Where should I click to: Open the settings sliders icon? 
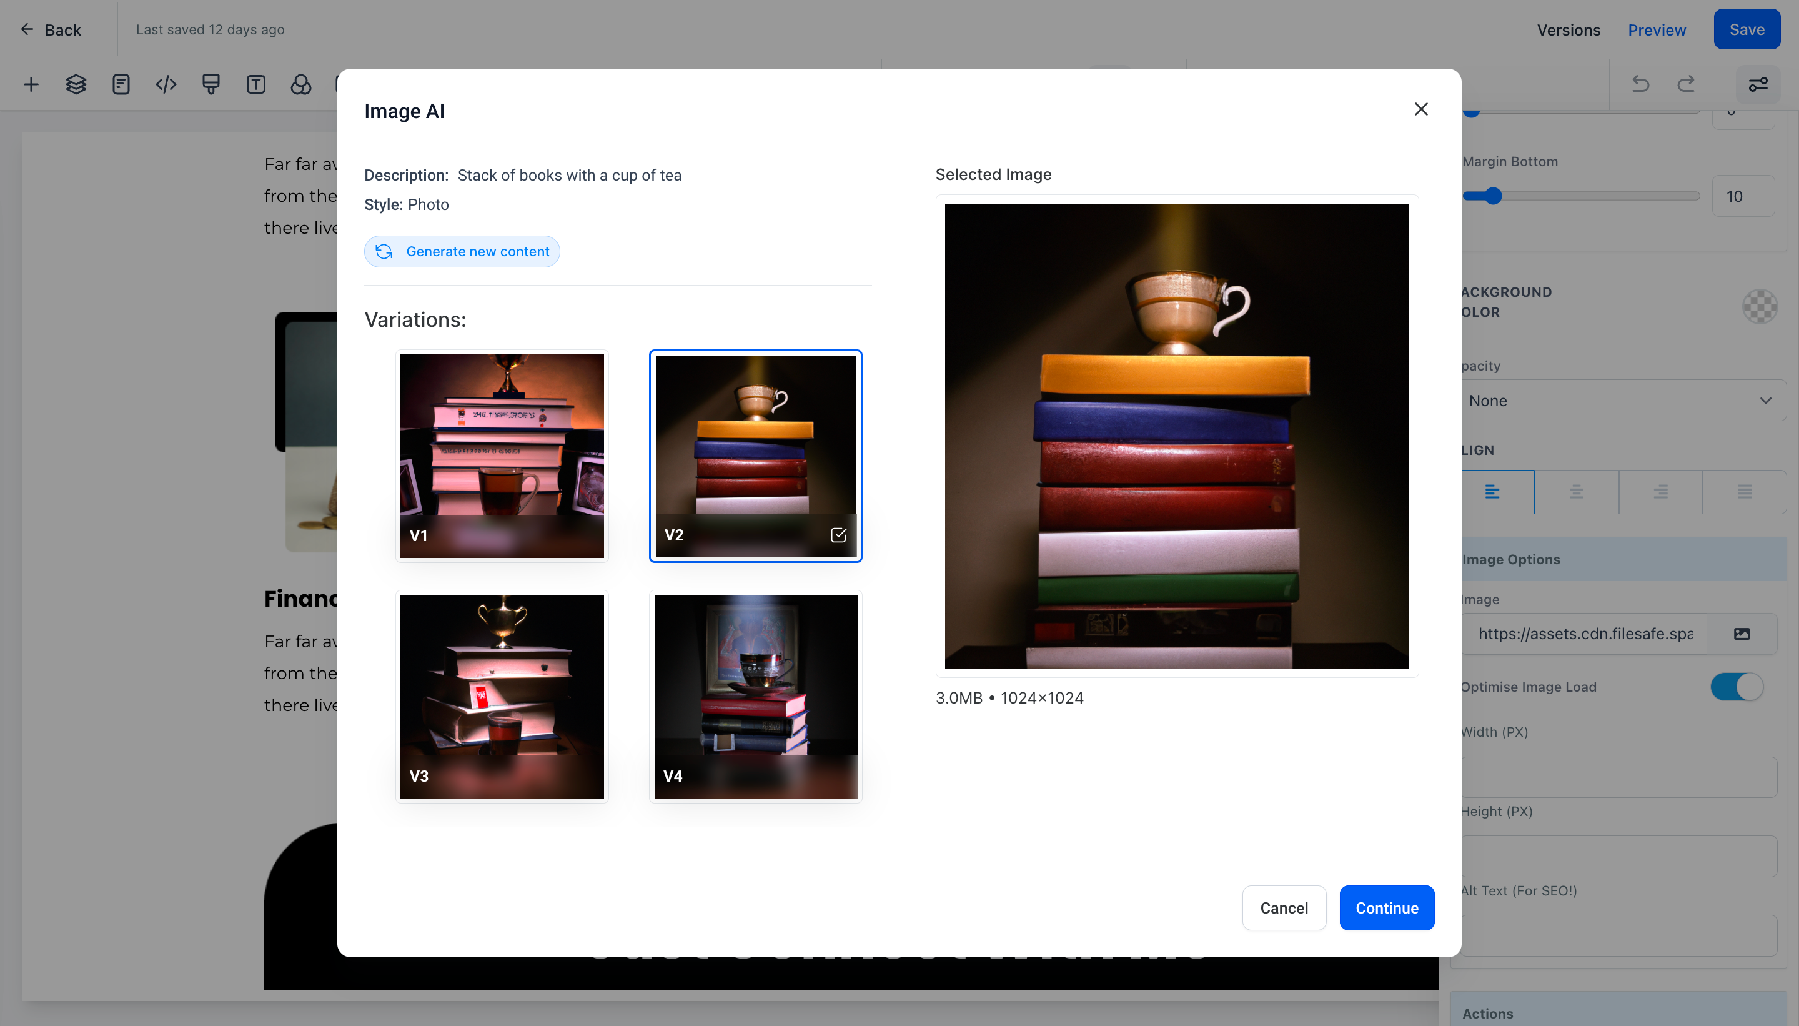point(1757,84)
